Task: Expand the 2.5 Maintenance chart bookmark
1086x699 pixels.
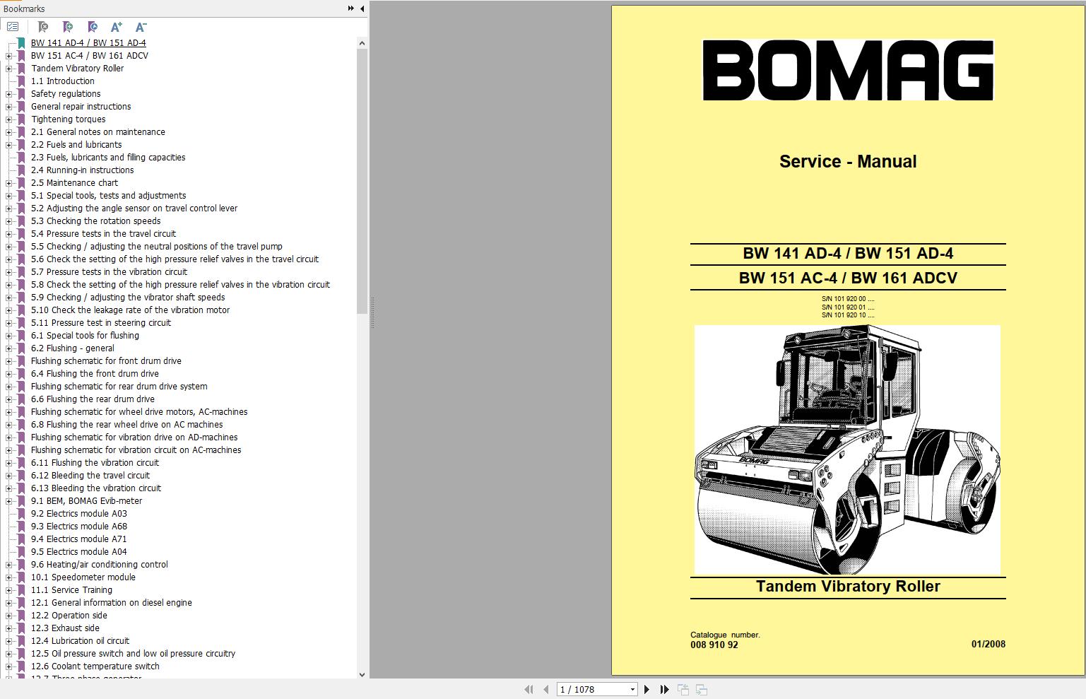Action: pos(9,183)
